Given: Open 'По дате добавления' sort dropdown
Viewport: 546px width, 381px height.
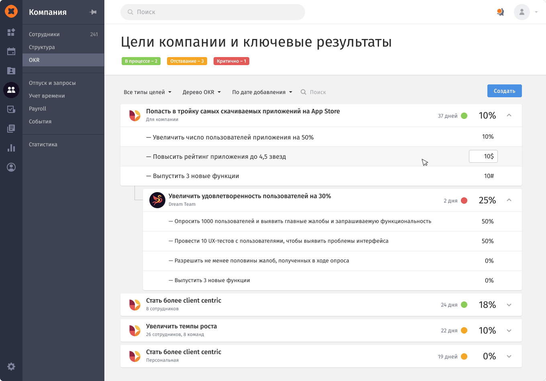Looking at the screenshot, I should [x=262, y=92].
